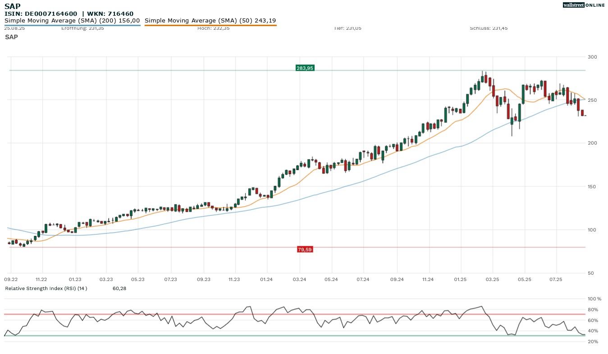Click the Schluss: 231,45 value
Screen dimensions: 608x354
[489, 28]
